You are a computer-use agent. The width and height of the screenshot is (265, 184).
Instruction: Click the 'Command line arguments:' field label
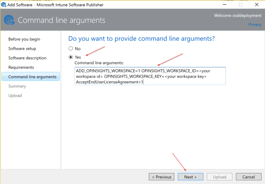(99, 63)
